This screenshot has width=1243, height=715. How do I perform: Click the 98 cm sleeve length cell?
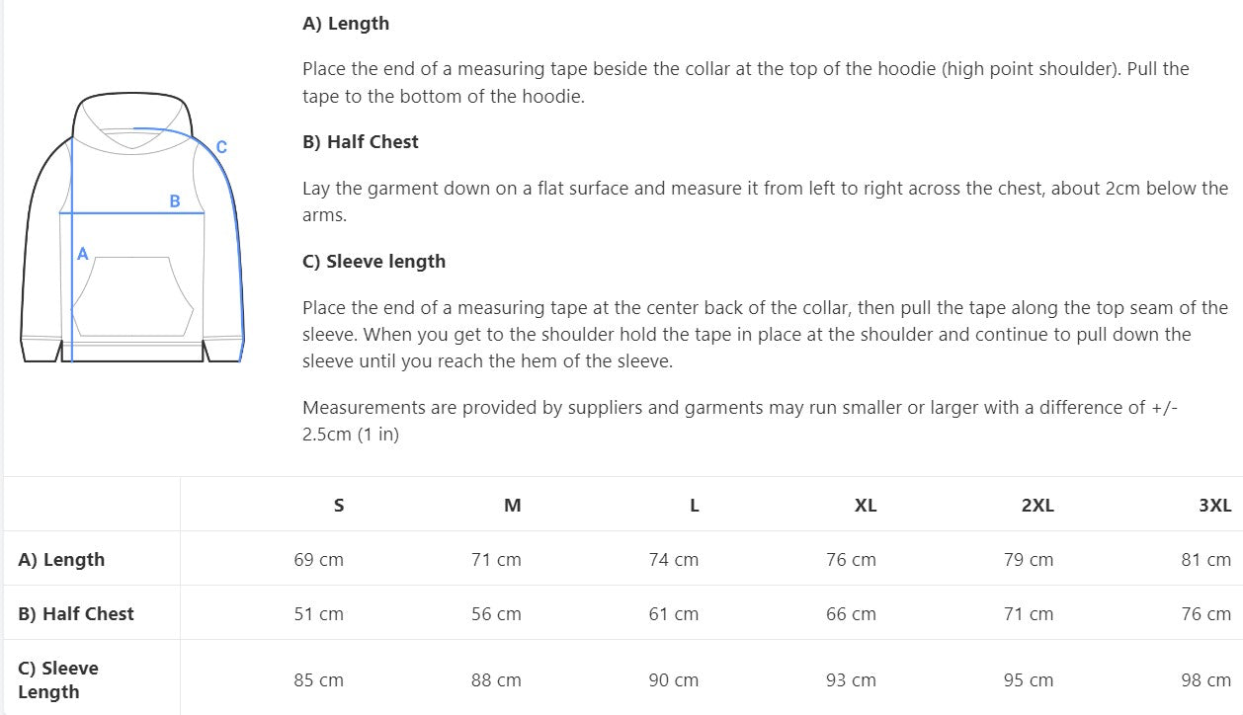point(1205,679)
